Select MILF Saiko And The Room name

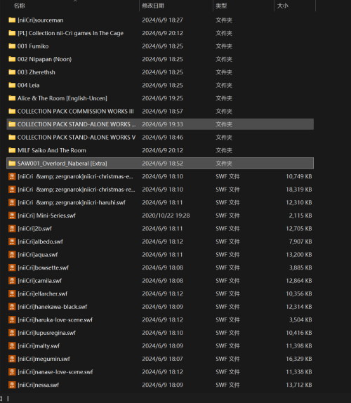[52, 150]
